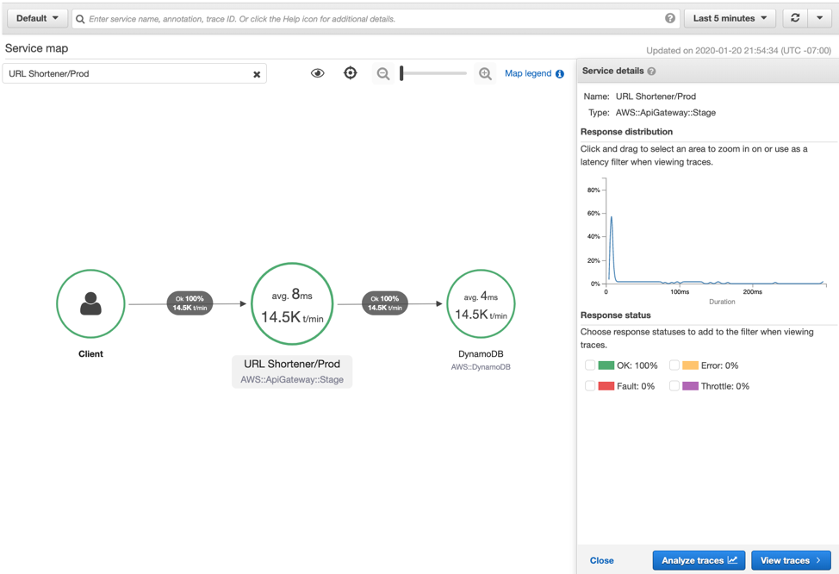Refresh the service map
This screenshot has width=839, height=574.
(x=795, y=18)
